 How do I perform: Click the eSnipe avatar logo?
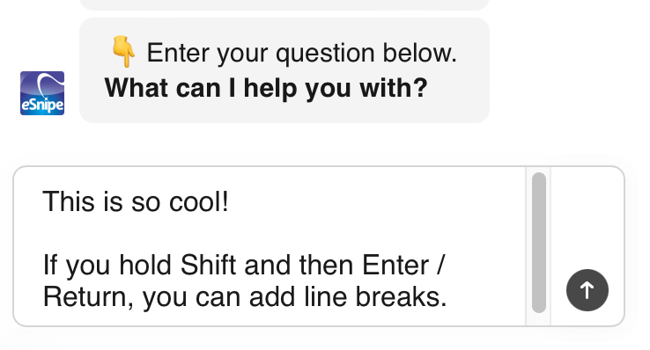[42, 93]
